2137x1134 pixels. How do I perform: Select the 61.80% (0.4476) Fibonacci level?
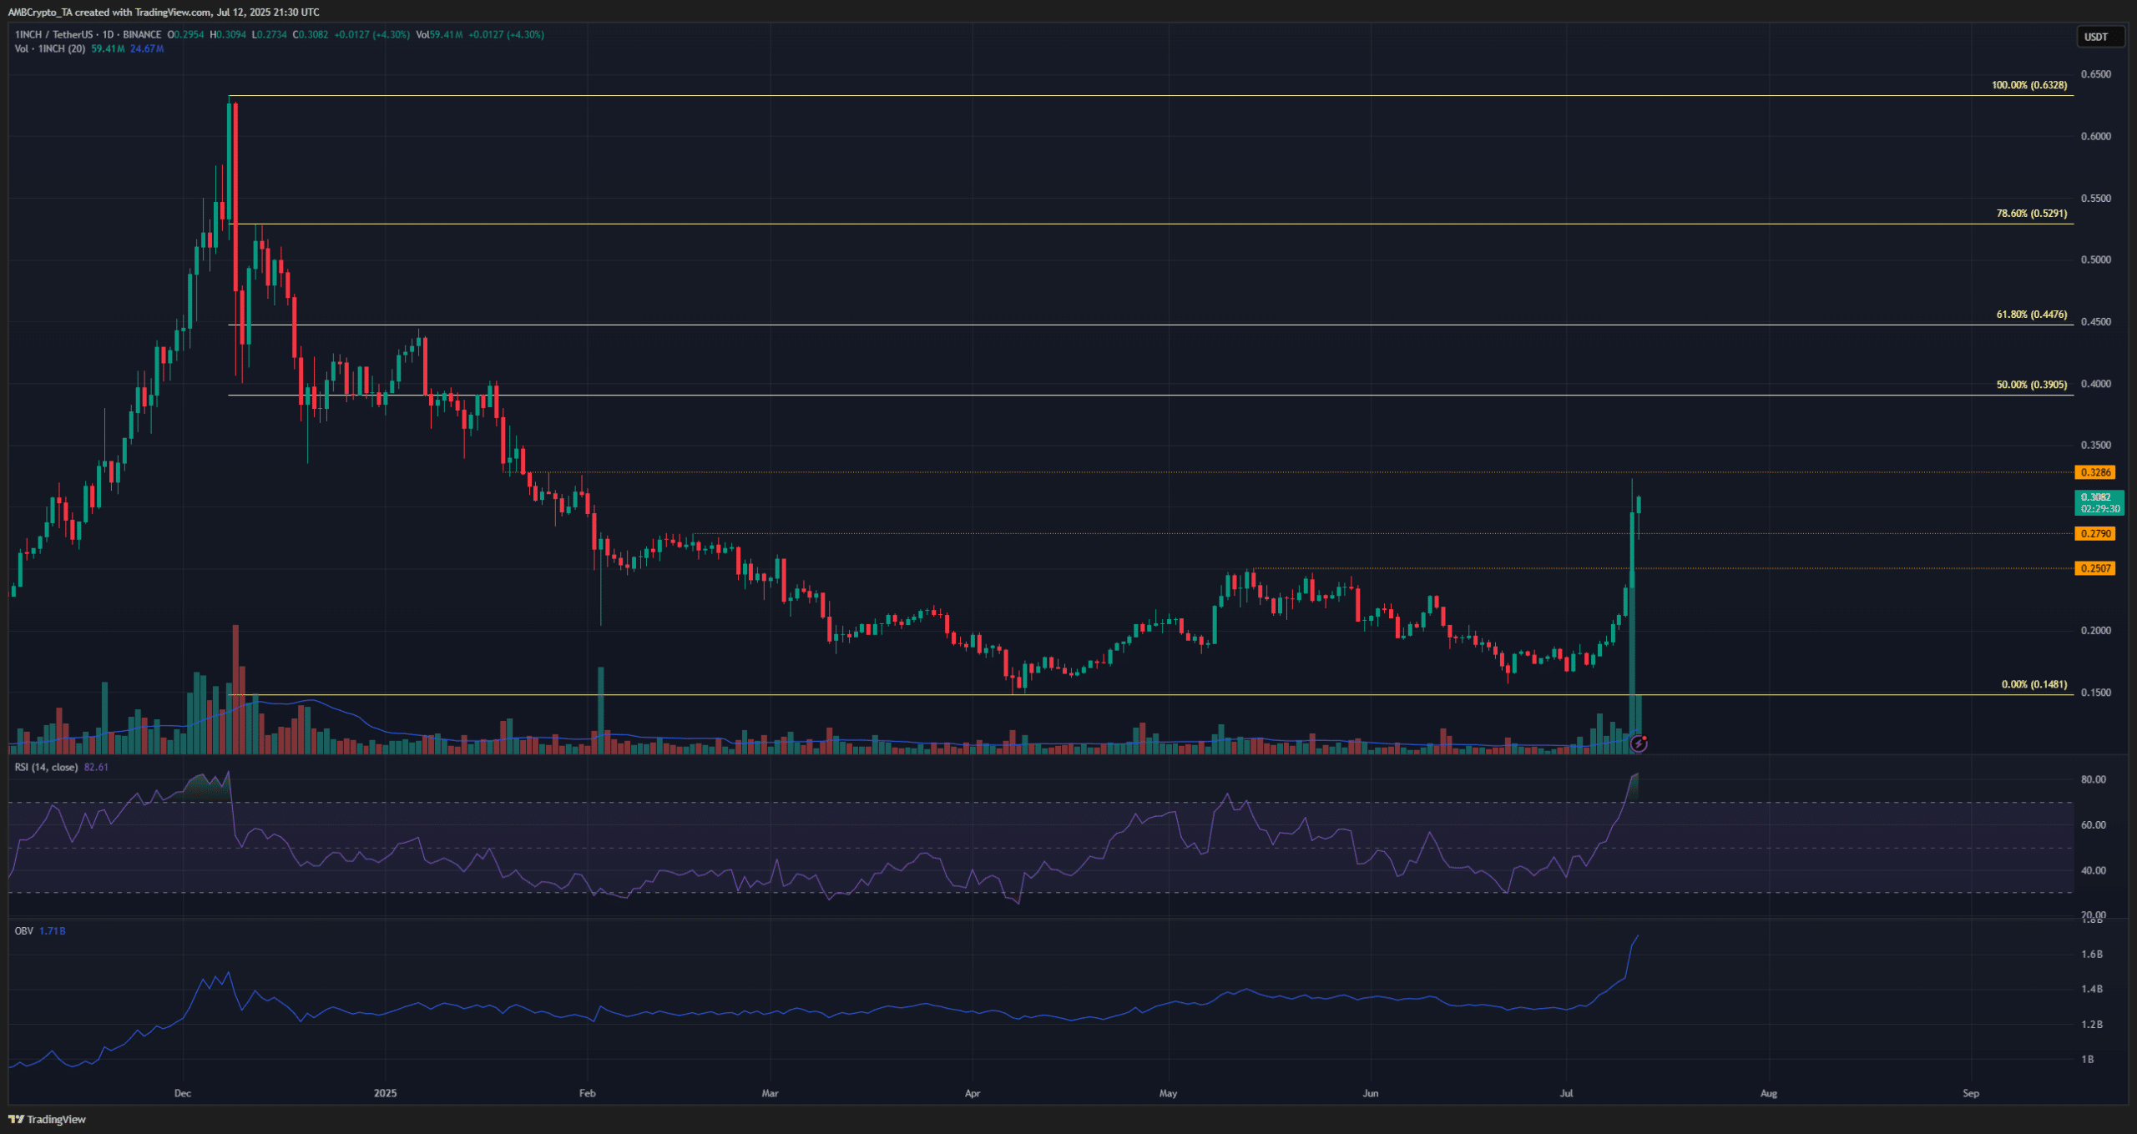point(2032,315)
